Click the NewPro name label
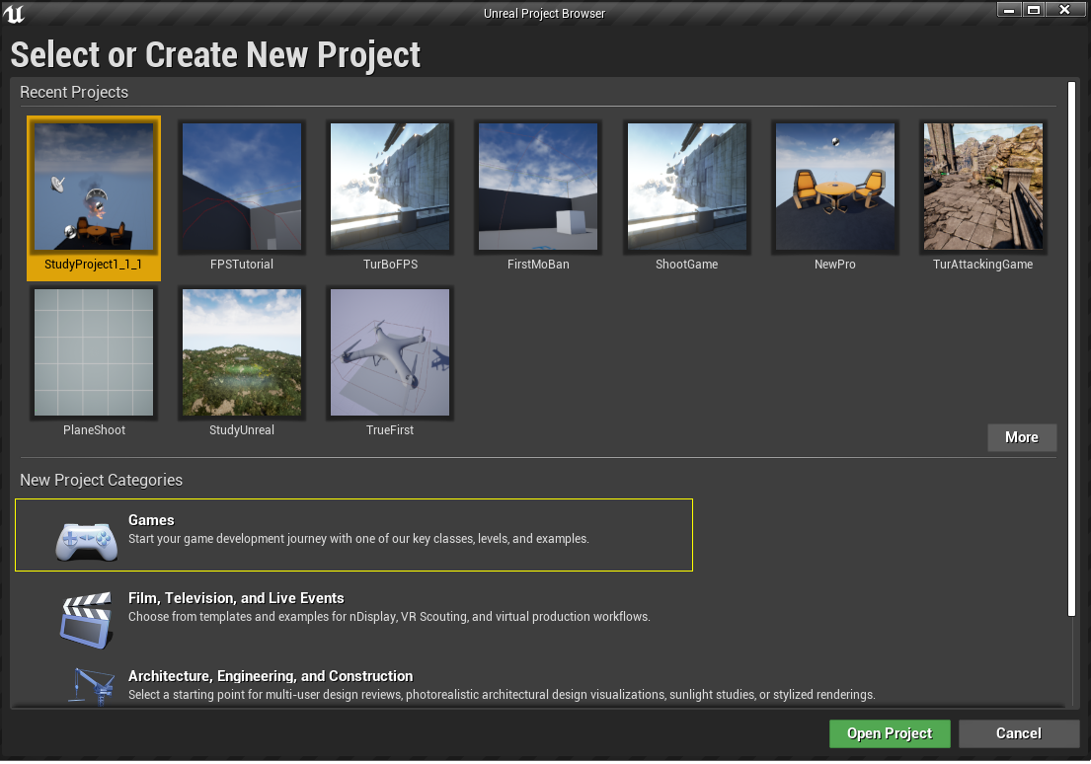Screen dimensions: 1091x764 coord(835,265)
